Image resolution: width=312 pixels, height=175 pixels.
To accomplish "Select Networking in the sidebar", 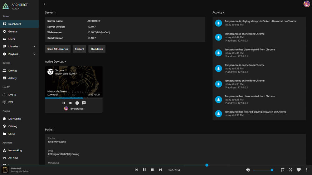I will [15, 150].
